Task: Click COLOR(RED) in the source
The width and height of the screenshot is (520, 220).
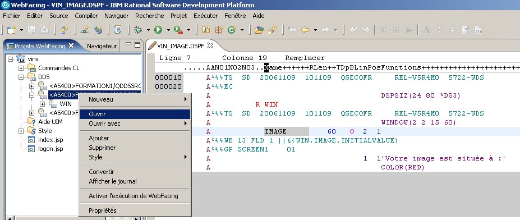Action: (403, 168)
